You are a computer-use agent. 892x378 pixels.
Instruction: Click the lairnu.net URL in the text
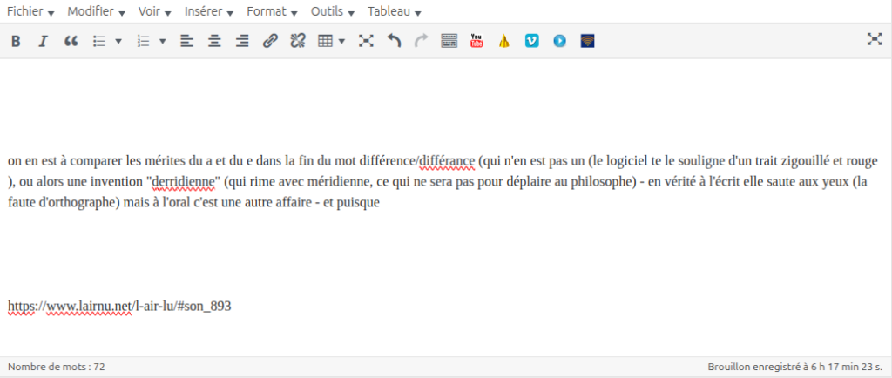(x=119, y=307)
